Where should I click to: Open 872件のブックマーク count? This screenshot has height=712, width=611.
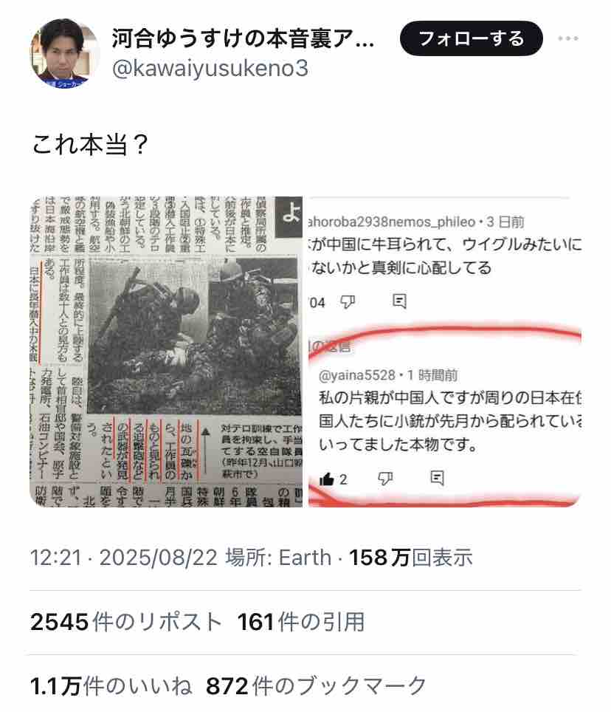click(x=316, y=685)
